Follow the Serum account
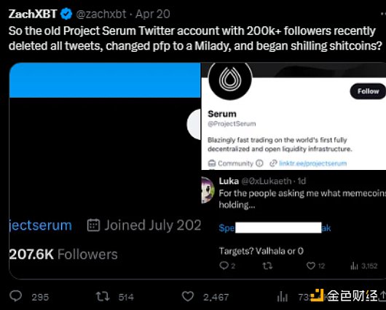The image size is (386, 310). 368,91
